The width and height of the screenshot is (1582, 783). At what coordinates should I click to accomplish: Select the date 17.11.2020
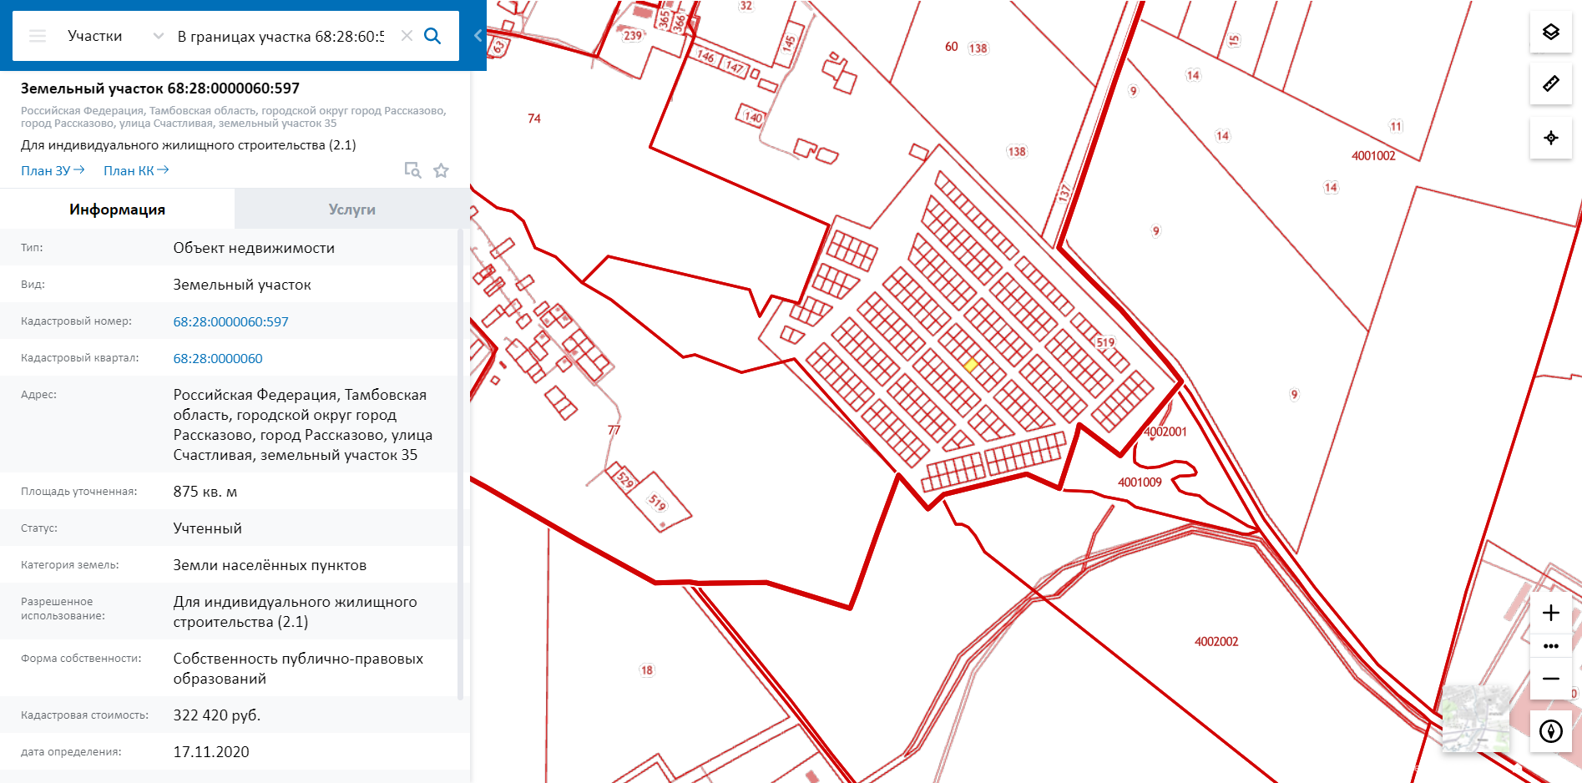[x=211, y=752]
